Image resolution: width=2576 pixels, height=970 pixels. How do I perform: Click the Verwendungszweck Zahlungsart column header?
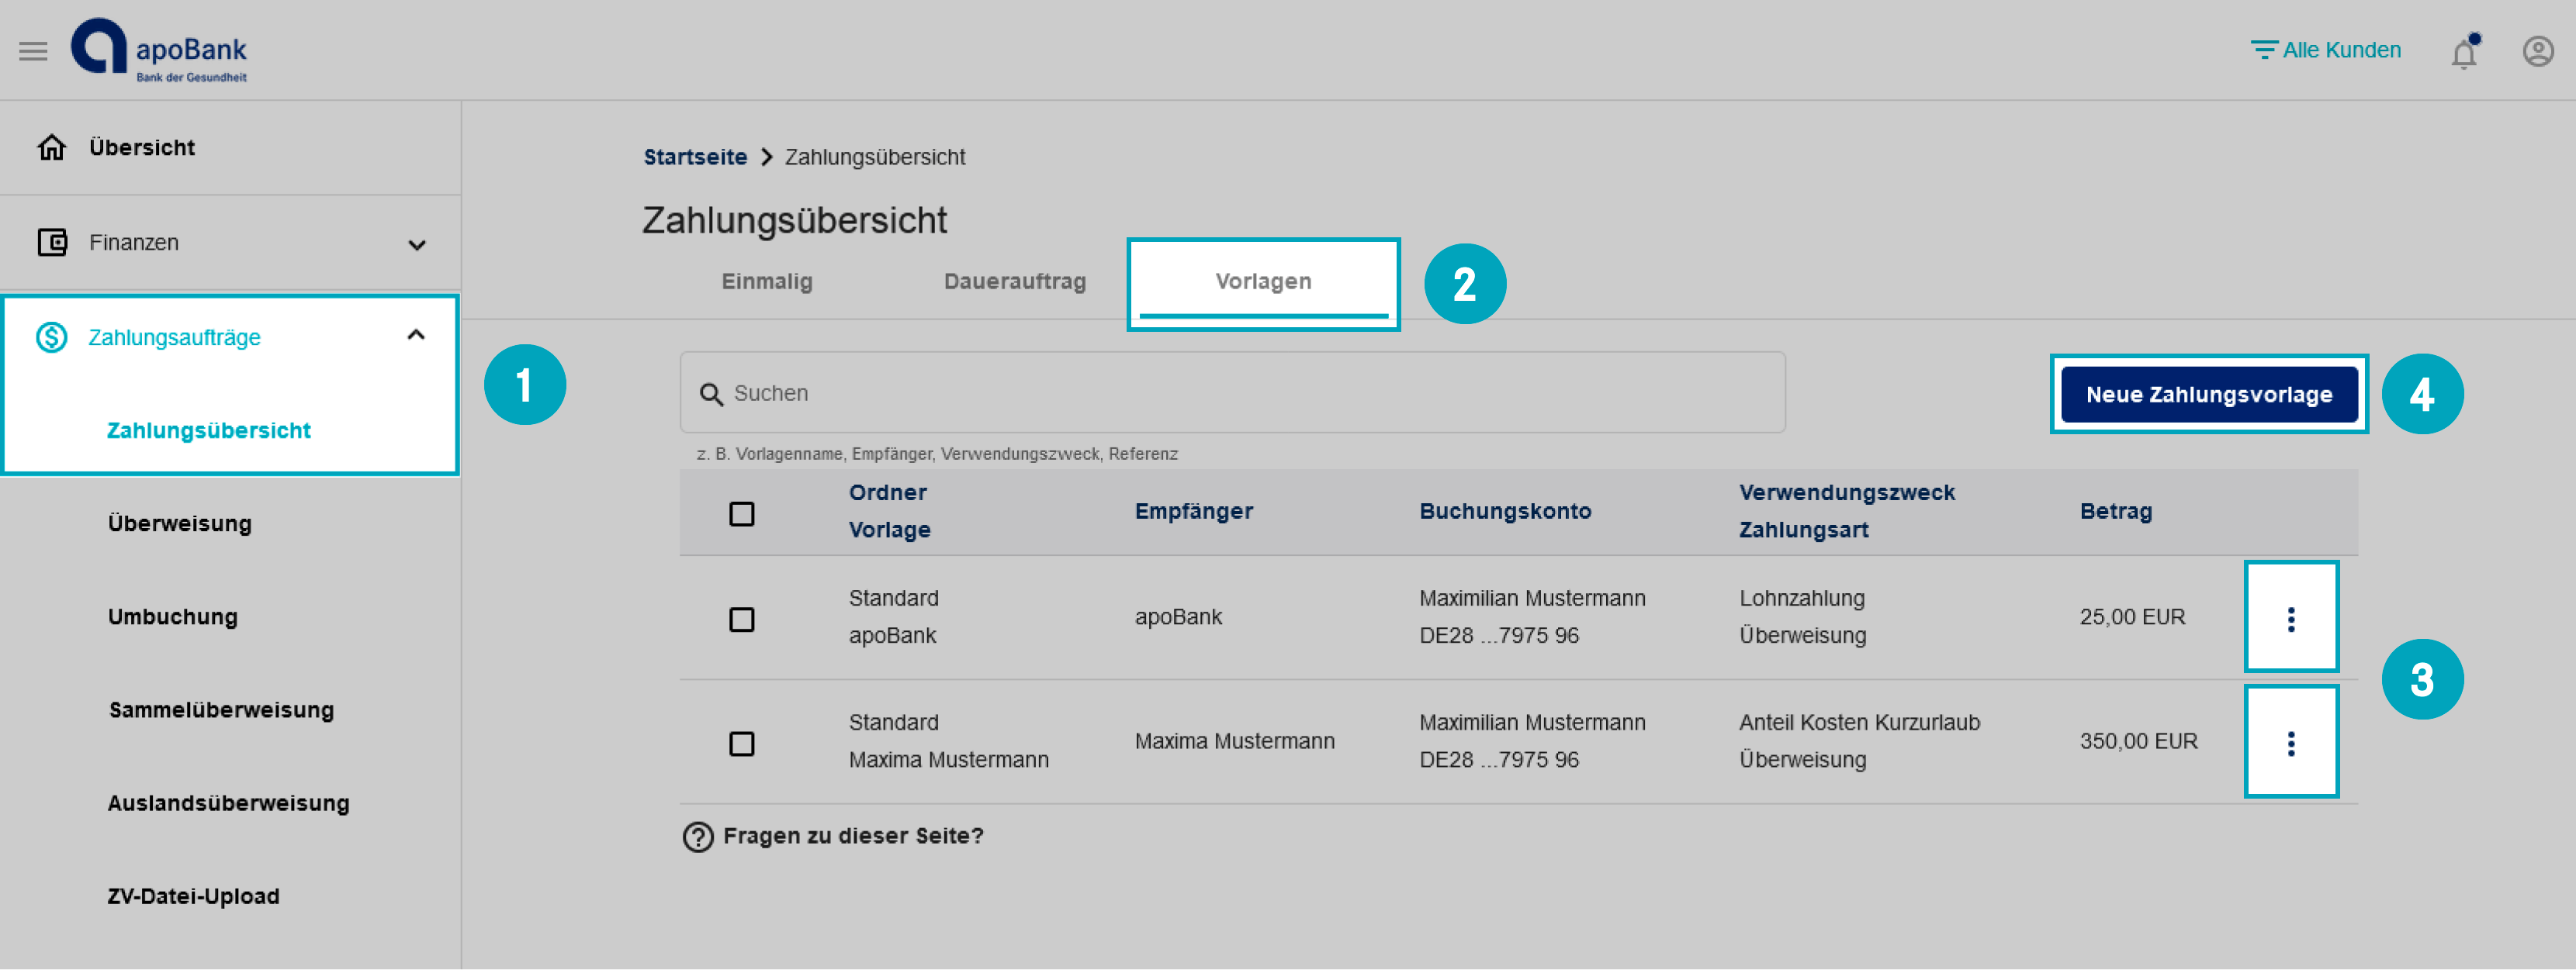[x=1846, y=510]
